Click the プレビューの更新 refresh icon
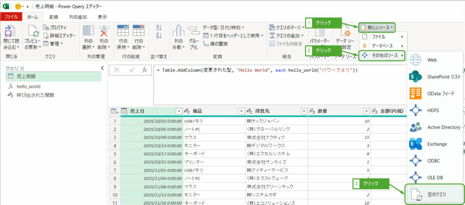The height and width of the screenshot is (205, 465). (x=34, y=32)
